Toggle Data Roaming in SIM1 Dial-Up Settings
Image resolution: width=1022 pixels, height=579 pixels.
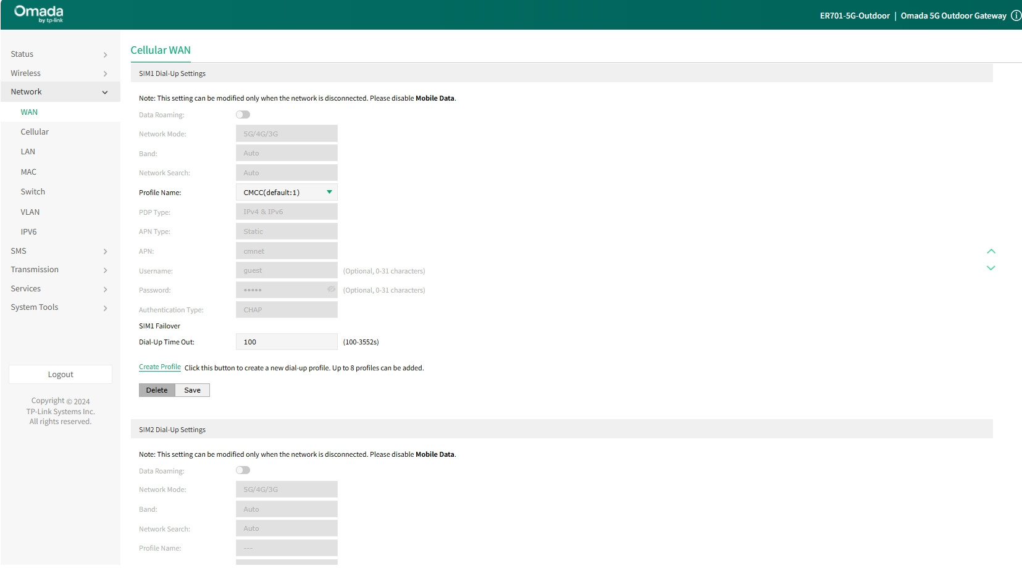click(x=243, y=114)
